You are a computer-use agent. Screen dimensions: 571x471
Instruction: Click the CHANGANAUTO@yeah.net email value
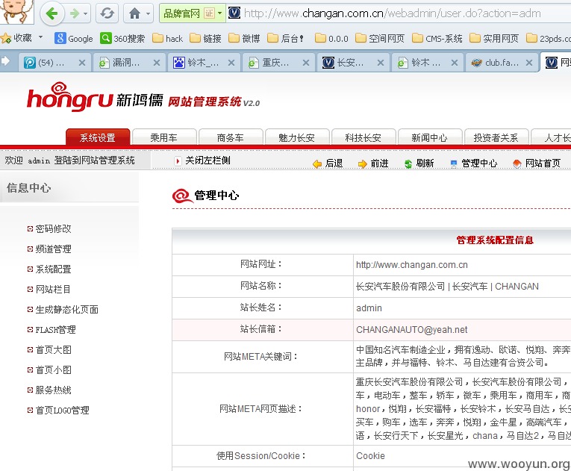[x=411, y=330]
